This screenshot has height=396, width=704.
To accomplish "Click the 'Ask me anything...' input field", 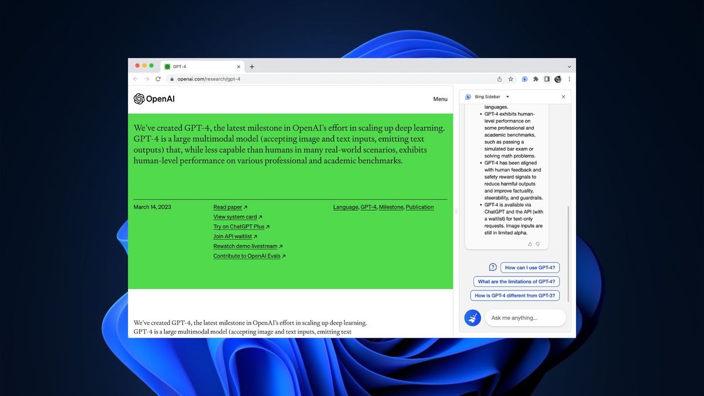I will tap(526, 318).
